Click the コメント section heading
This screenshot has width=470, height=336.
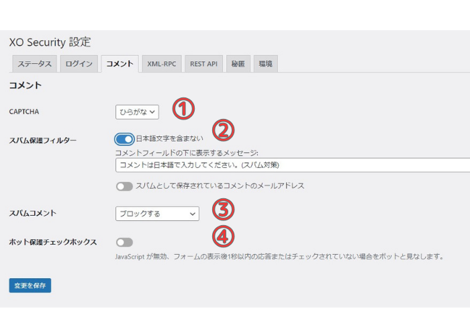(26, 85)
